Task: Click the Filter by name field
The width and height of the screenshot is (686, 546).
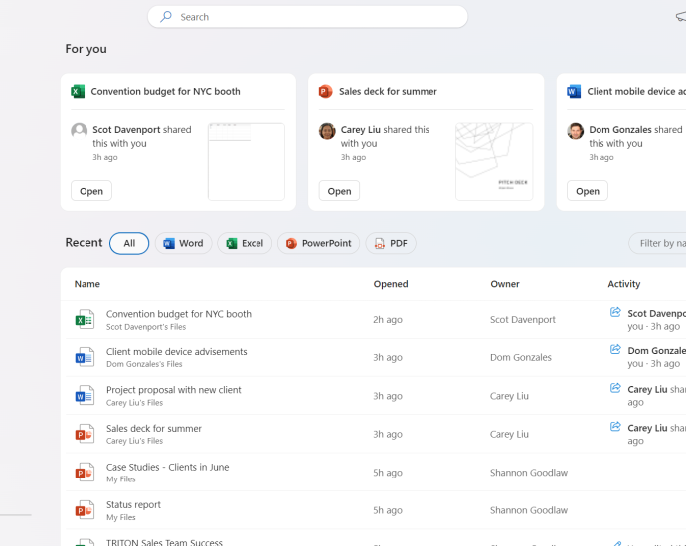Action: pos(657,243)
